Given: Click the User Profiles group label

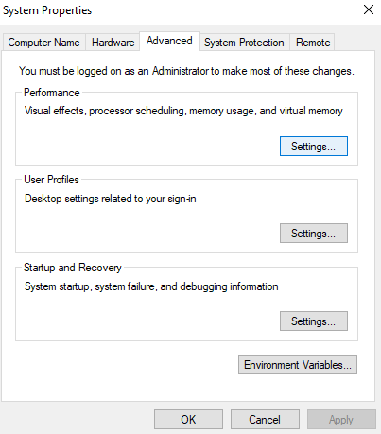Looking at the screenshot, I should pos(51,180).
